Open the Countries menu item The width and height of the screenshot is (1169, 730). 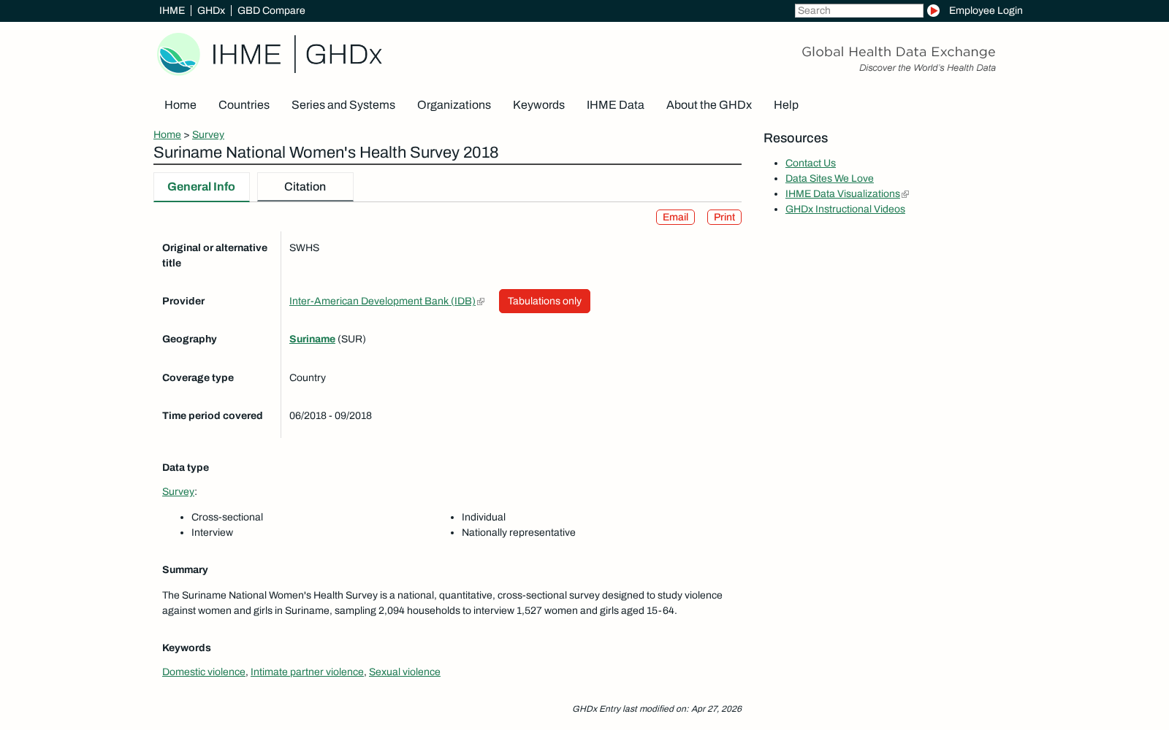244,105
